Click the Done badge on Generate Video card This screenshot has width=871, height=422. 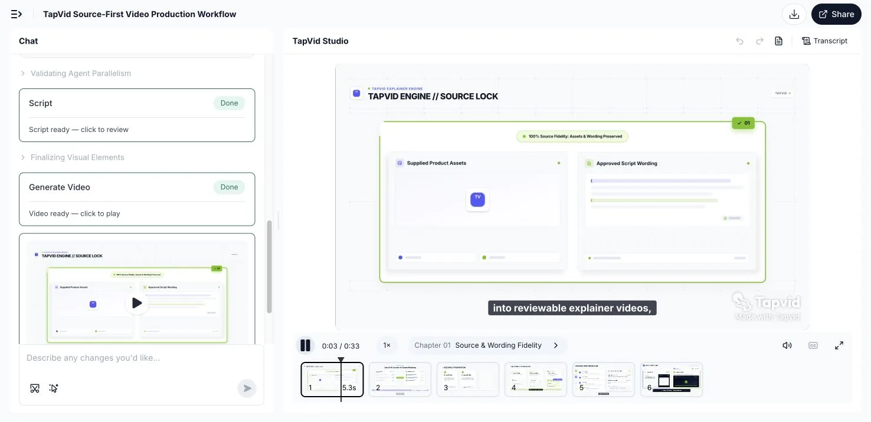pos(229,187)
